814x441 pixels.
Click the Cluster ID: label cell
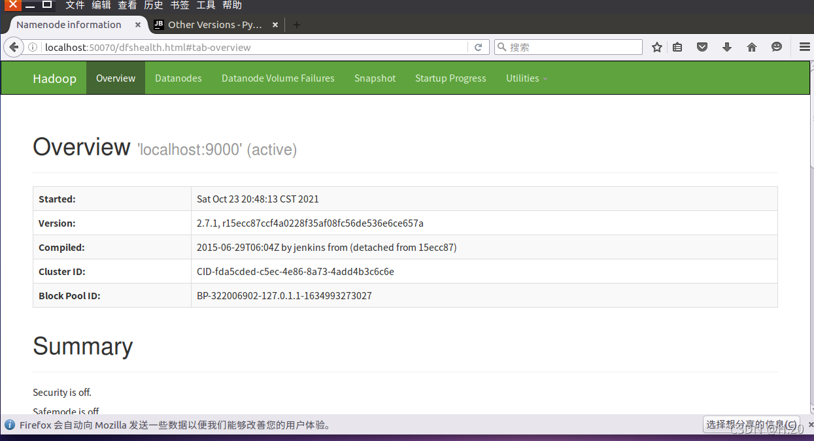click(112, 271)
